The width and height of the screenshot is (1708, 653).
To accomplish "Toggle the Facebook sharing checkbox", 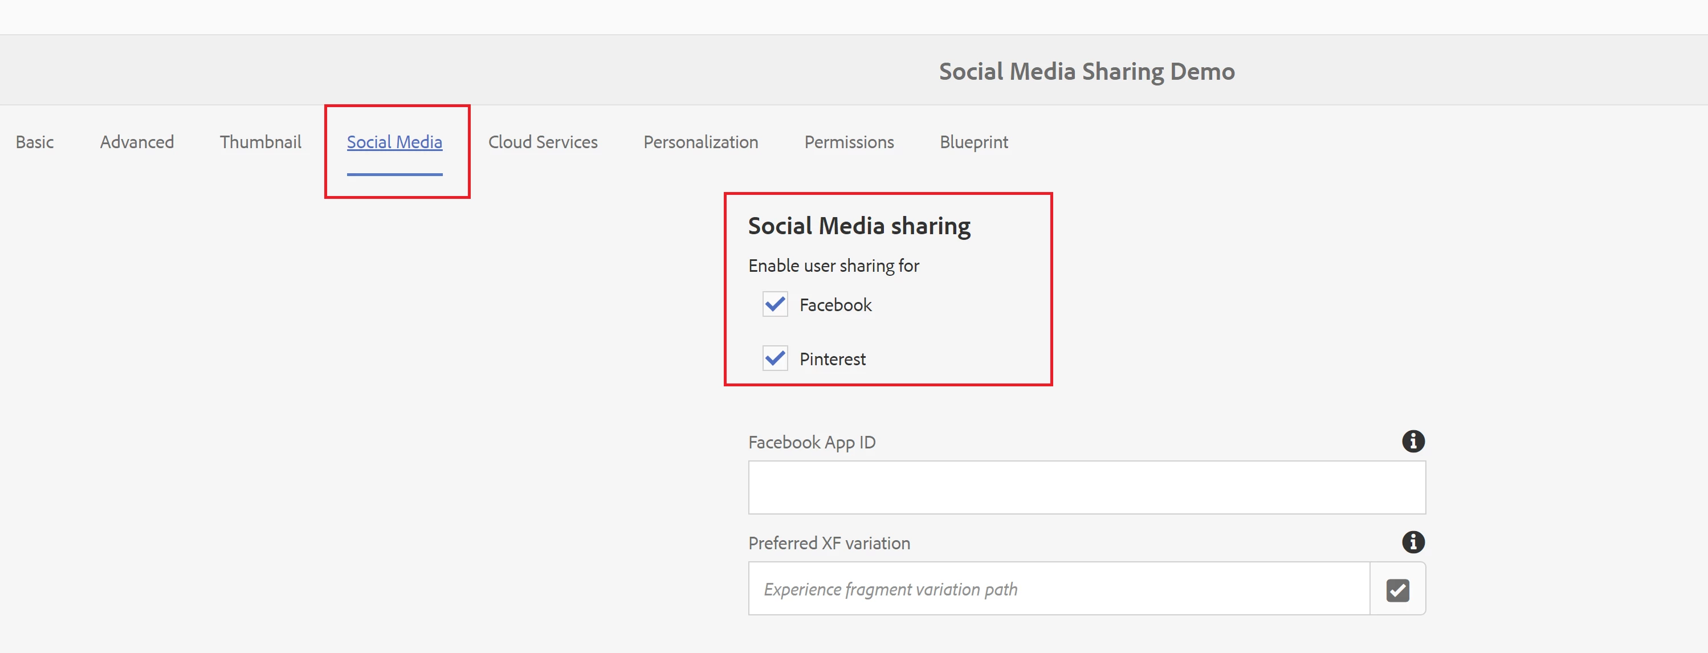I will 774,304.
